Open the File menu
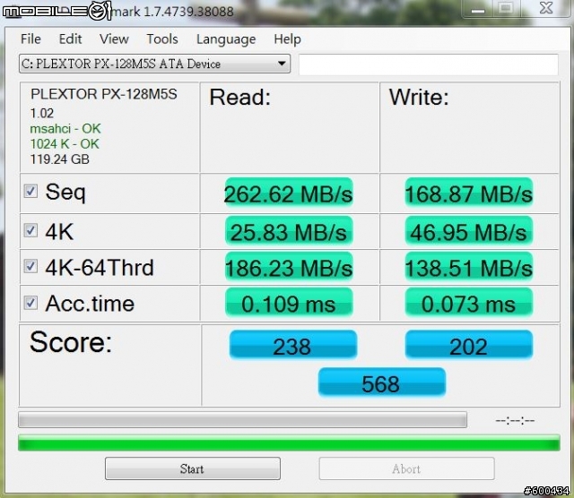574x498 pixels. [30, 39]
